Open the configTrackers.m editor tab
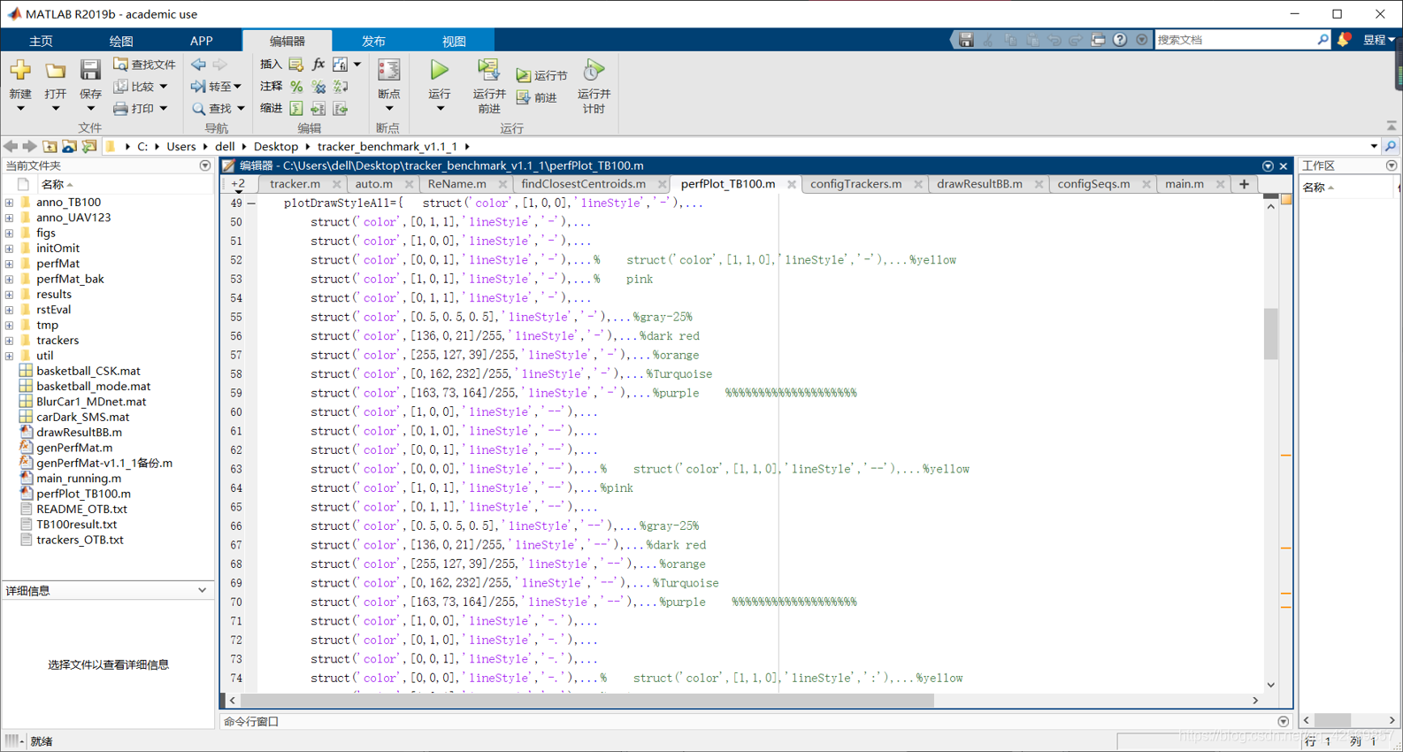1403x752 pixels. [x=856, y=184]
